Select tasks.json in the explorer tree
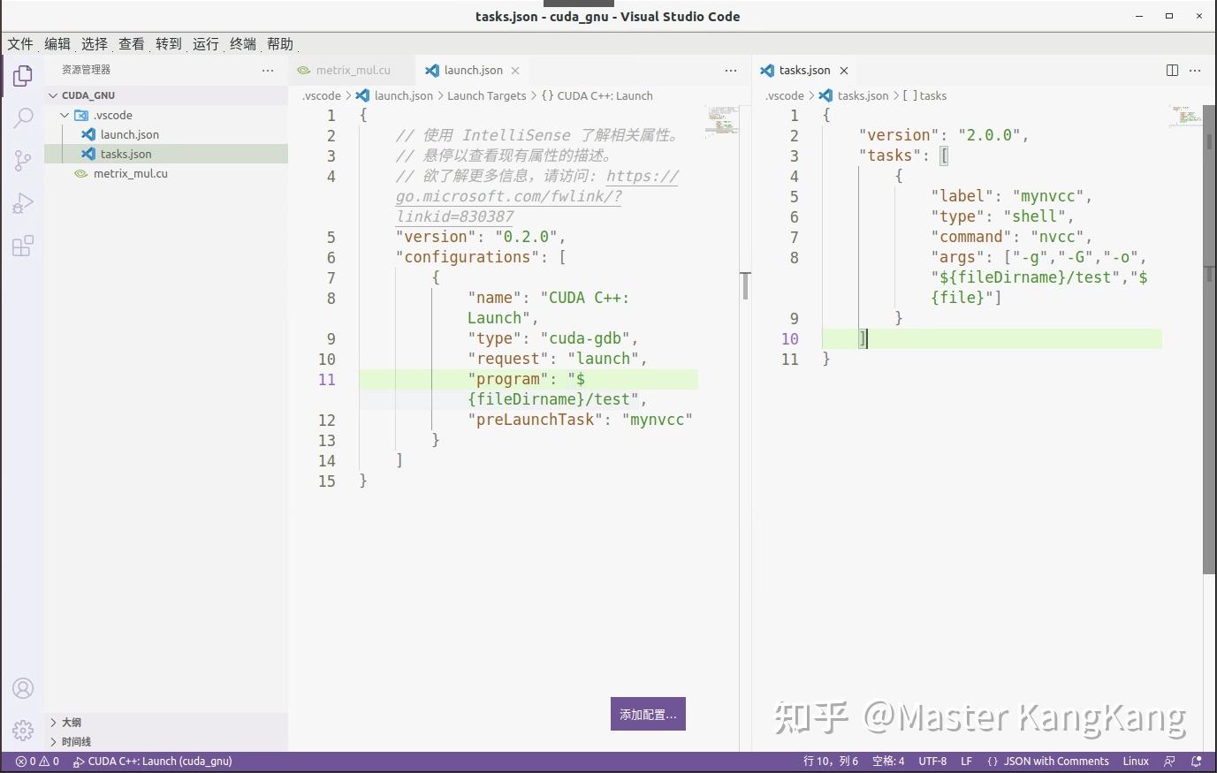 click(x=166, y=154)
